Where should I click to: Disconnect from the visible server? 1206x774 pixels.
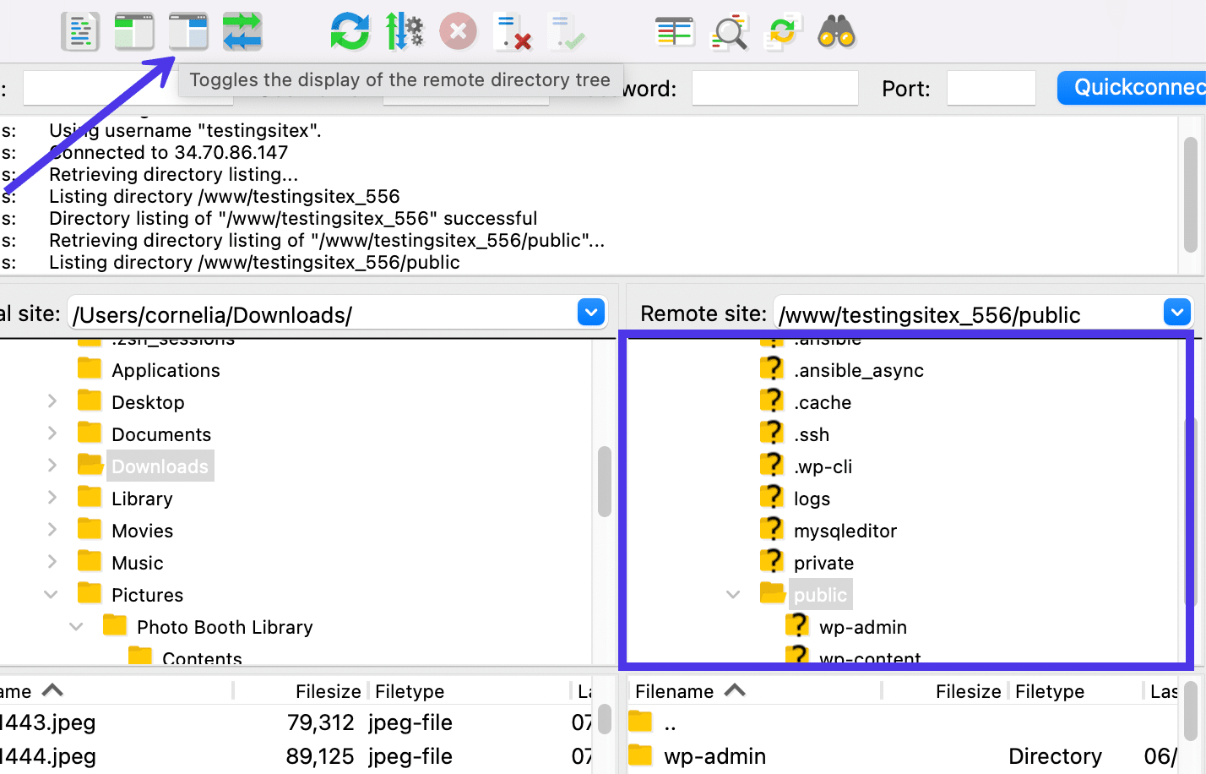513,30
